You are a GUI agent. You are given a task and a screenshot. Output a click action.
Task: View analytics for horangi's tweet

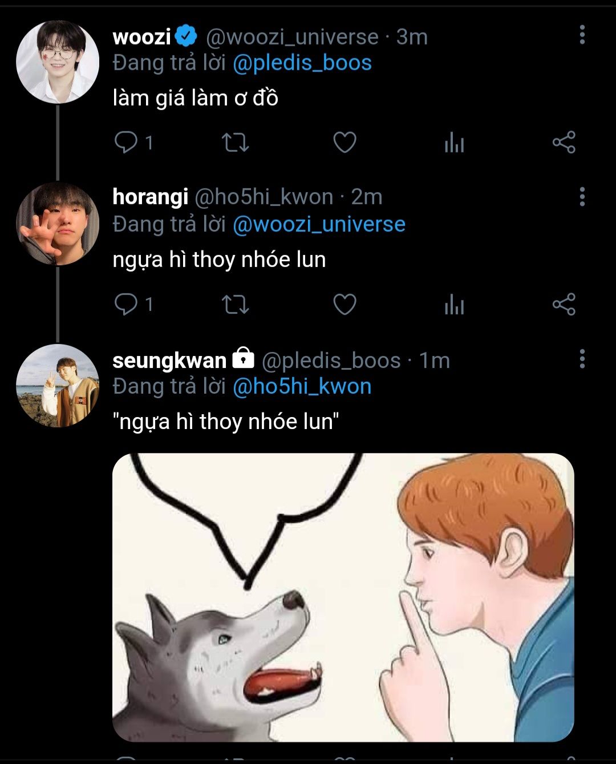454,304
